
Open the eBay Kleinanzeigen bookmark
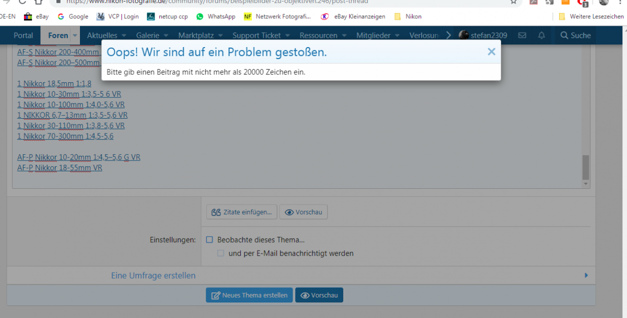pyautogui.click(x=353, y=17)
